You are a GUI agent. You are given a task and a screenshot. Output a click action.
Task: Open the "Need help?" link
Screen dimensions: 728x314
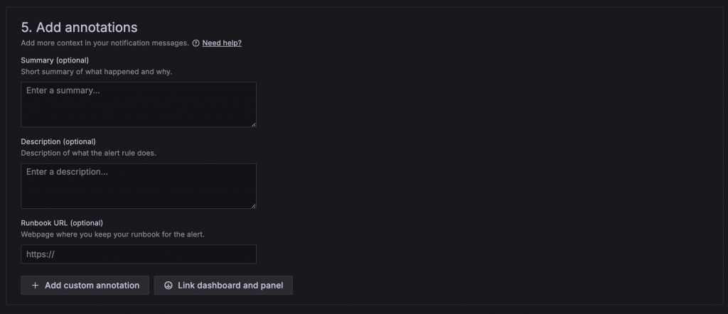click(x=222, y=43)
